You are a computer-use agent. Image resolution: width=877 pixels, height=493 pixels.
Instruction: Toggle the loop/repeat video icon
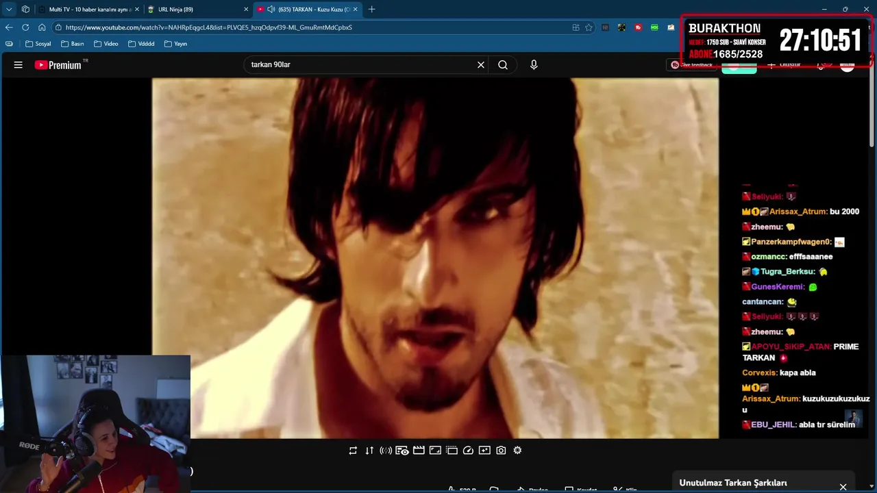353,451
